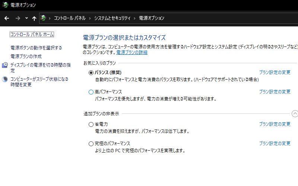This screenshot has height=186, width=298.
Task: Open プラン設定の変更 for 高パフォーマンス
Action: (275, 92)
